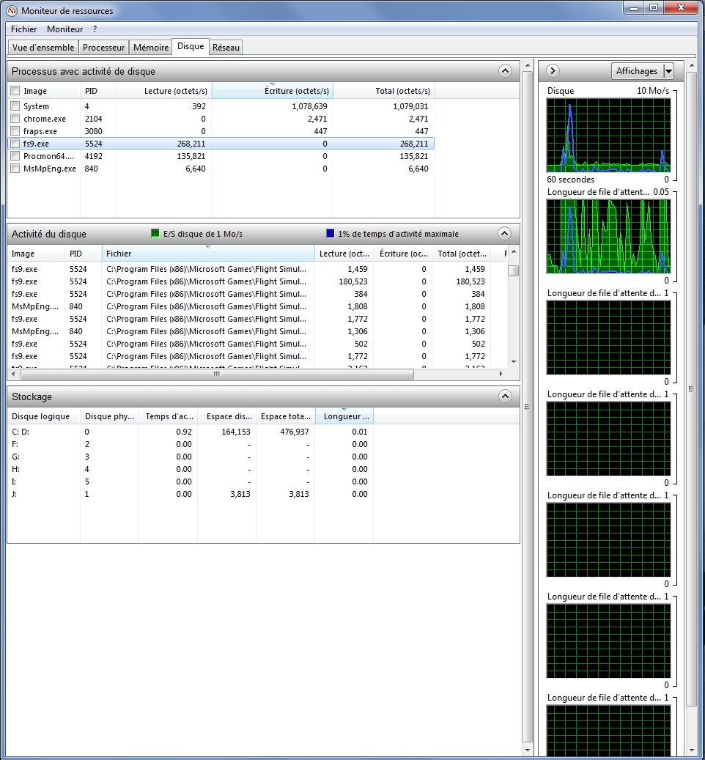Switch to the Processeur tab
Image resolution: width=705 pixels, height=760 pixels.
(x=103, y=48)
